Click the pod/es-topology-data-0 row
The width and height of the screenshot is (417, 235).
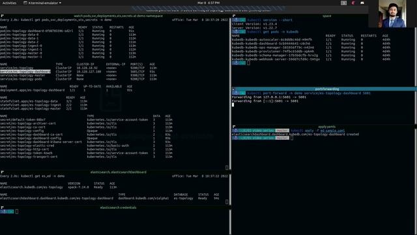(68, 35)
